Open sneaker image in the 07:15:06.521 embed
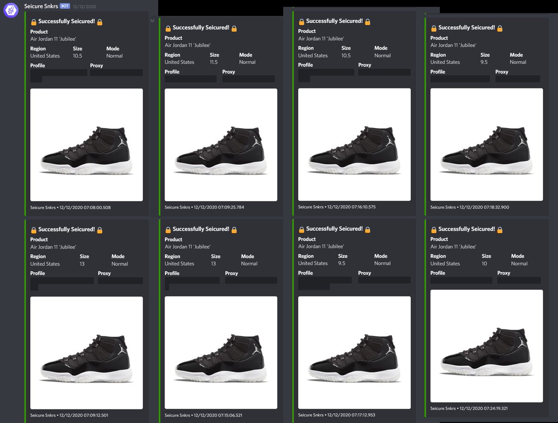Image resolution: width=558 pixels, height=423 pixels. tap(221, 353)
